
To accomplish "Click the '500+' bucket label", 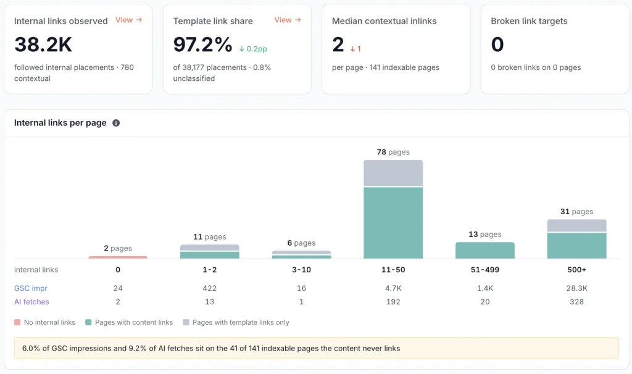I will pos(577,270).
